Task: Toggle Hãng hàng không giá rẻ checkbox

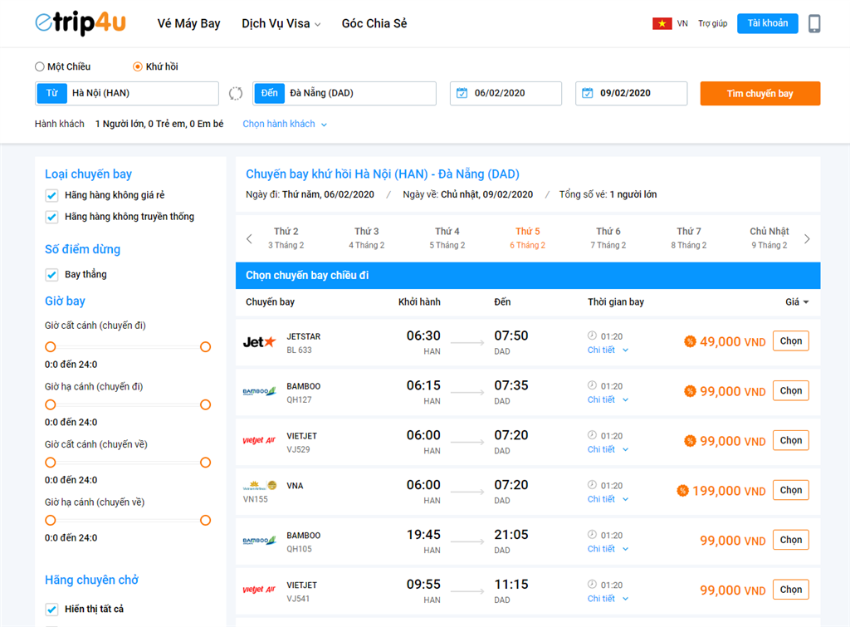Action: click(x=51, y=195)
